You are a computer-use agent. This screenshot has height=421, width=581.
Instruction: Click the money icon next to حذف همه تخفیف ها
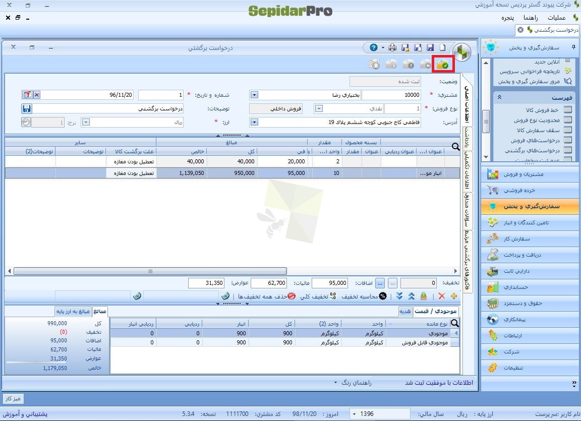point(225,296)
